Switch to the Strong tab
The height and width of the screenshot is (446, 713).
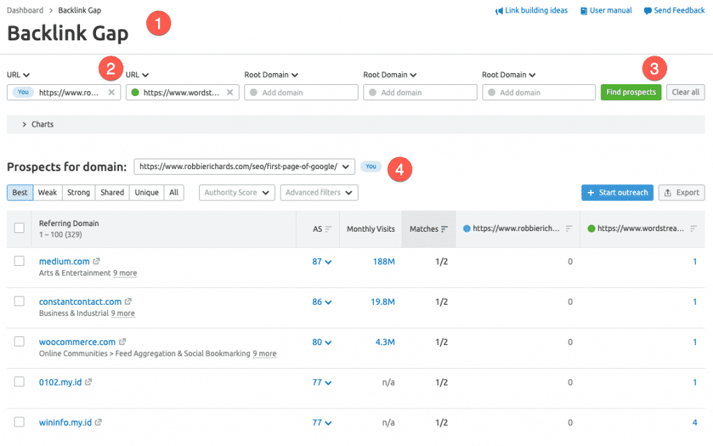click(x=78, y=193)
